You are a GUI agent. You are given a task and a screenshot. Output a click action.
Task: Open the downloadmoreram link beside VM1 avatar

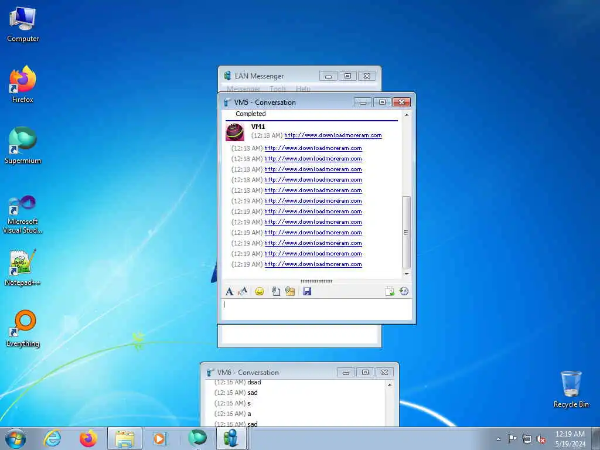pos(333,135)
